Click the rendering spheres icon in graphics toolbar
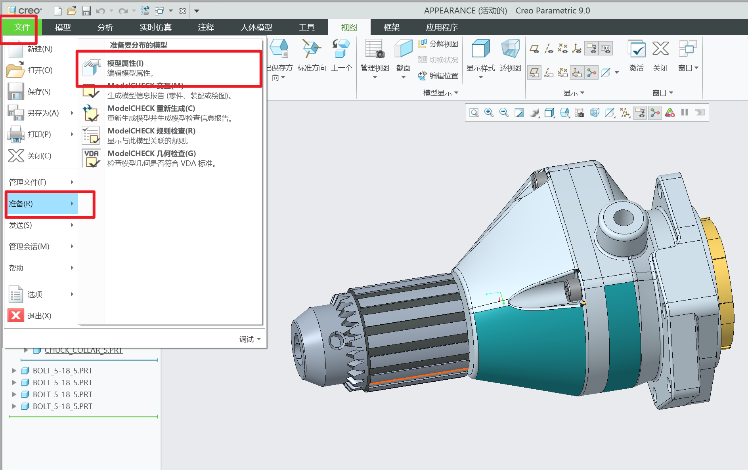 (x=534, y=113)
